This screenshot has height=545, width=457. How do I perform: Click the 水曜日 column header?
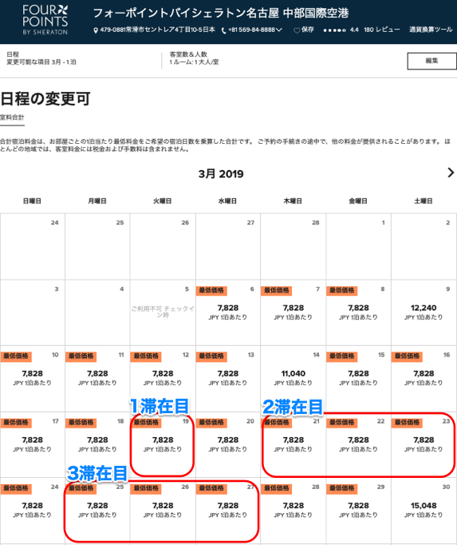227,201
